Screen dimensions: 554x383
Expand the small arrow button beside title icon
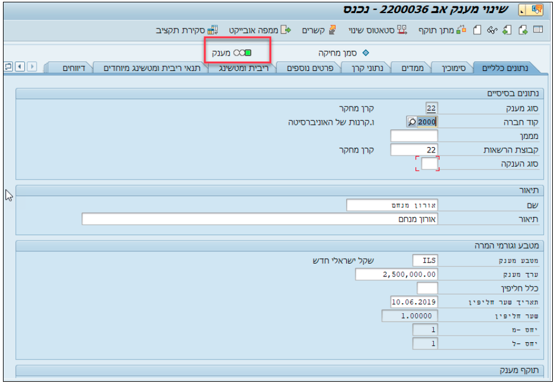pos(523,11)
